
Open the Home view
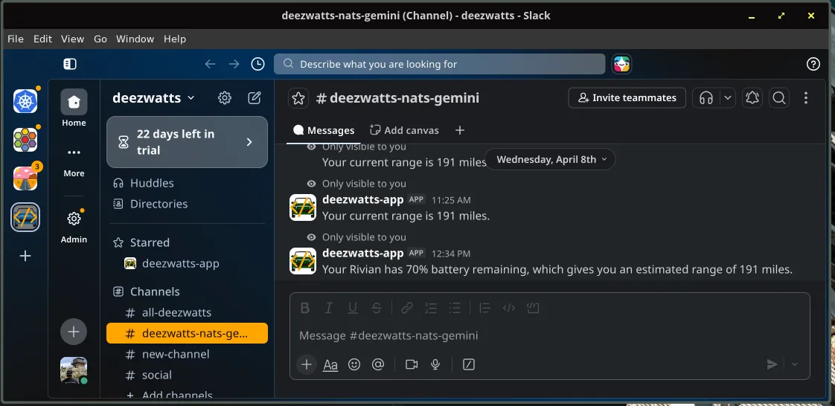click(74, 108)
